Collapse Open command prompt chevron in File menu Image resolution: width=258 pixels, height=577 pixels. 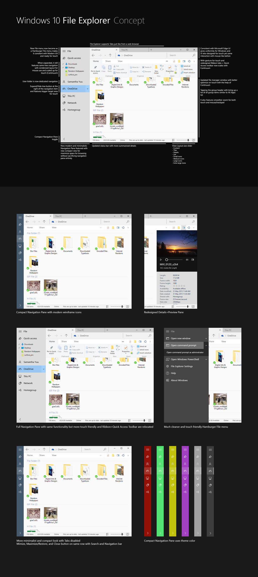[206, 345]
